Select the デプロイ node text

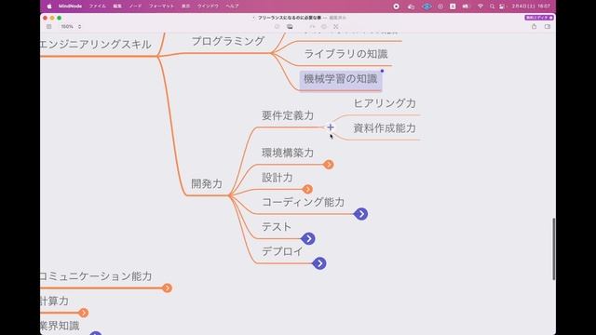282,251
